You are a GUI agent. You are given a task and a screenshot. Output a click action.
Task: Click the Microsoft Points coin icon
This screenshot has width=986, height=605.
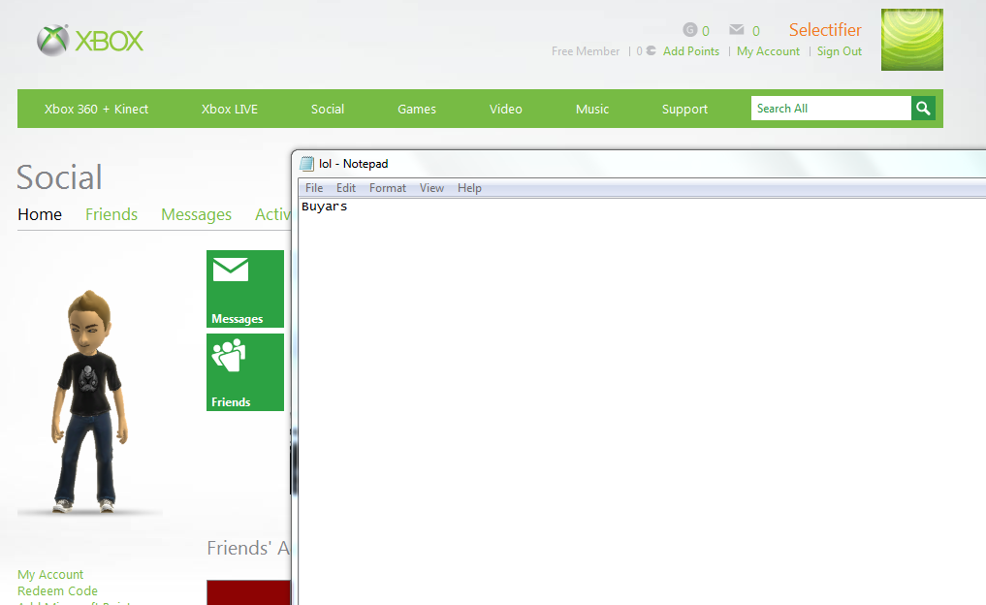(651, 50)
